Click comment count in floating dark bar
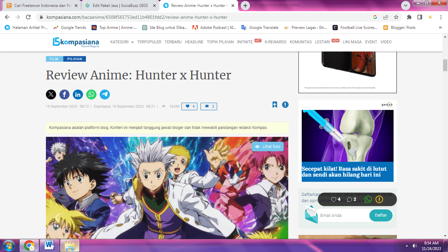Image resolution: width=448 pixels, height=252 pixels. click(352, 199)
